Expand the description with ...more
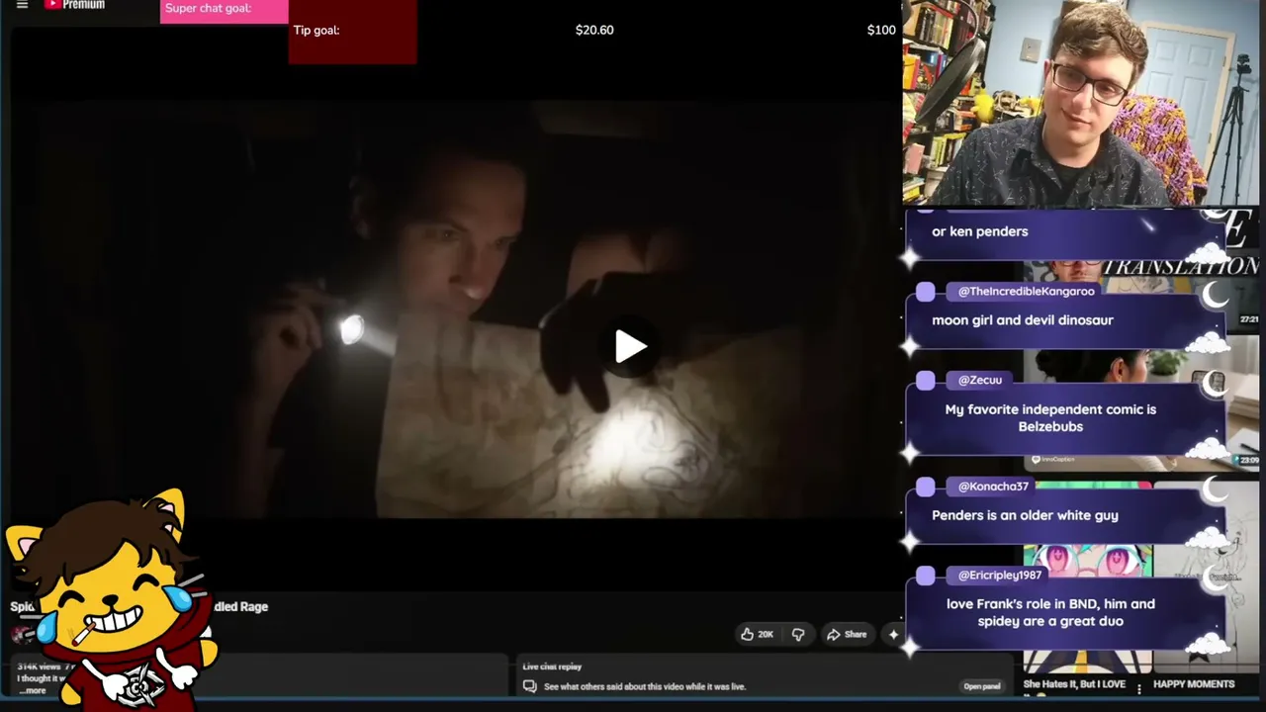 pyautogui.click(x=33, y=690)
